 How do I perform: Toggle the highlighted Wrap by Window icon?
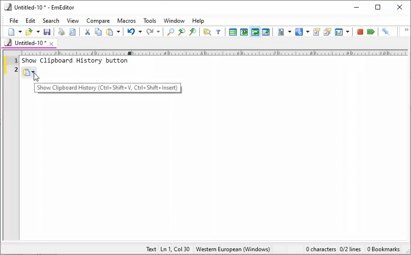(x=255, y=32)
